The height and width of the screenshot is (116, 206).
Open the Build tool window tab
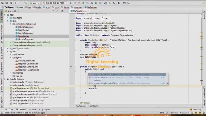33,110
